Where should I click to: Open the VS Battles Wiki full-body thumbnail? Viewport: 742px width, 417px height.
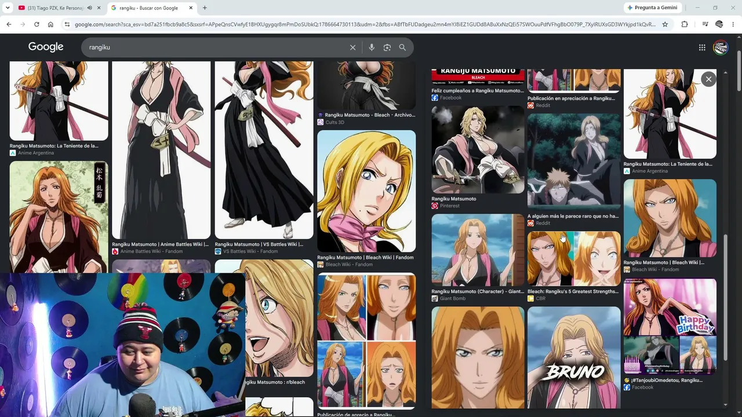(x=264, y=150)
